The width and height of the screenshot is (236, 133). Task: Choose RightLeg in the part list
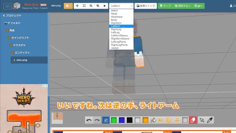click(x=121, y=29)
